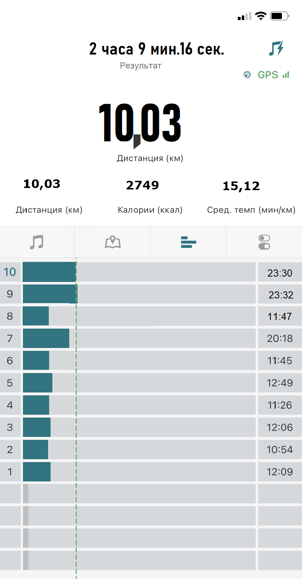Tap the large 10,03 distance value
This screenshot has width=302, height=579.
click(140, 123)
